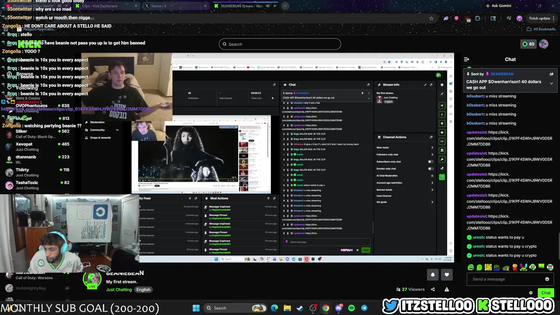Open BEANIEBEAN's live avatar
The image size is (560, 315).
(92, 280)
